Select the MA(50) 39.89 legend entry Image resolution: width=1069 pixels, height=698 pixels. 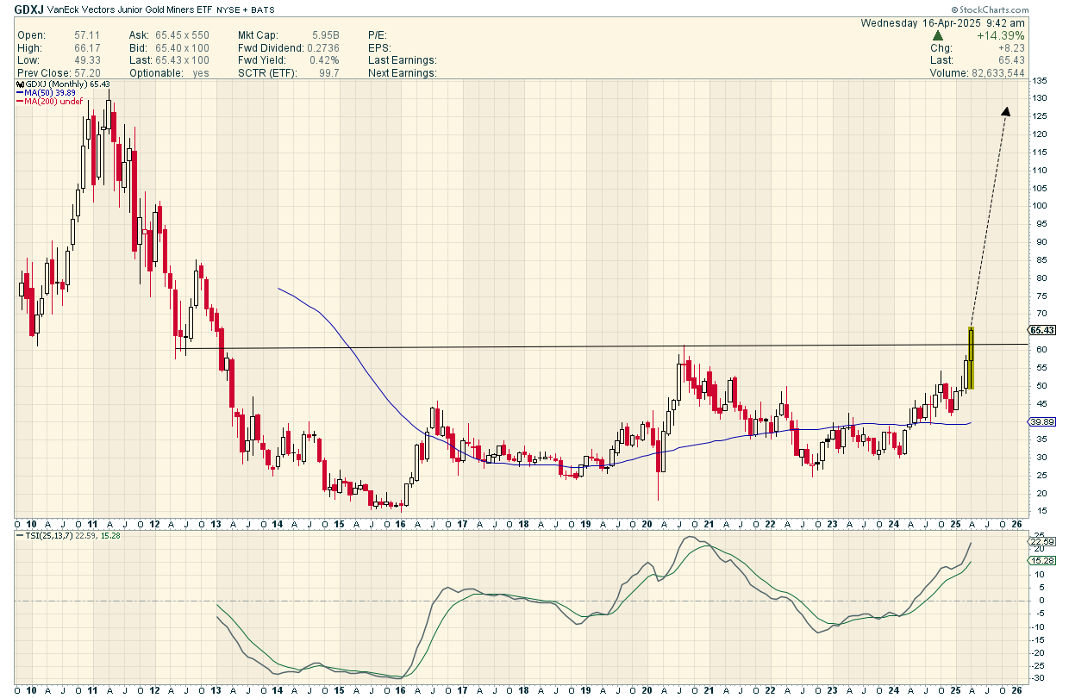tap(50, 93)
